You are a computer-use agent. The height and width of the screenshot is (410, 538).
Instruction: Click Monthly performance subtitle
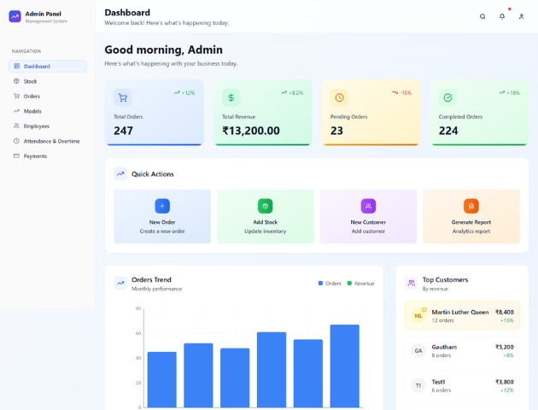[157, 289]
